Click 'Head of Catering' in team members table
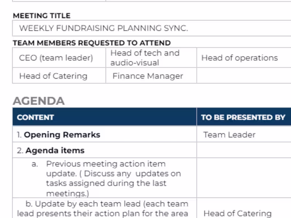The image size is (291, 218). pos(53,76)
